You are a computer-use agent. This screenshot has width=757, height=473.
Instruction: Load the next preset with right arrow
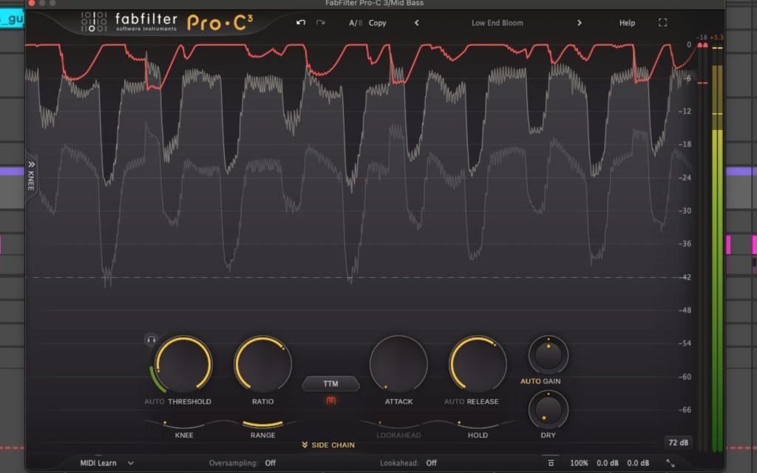[x=579, y=23]
